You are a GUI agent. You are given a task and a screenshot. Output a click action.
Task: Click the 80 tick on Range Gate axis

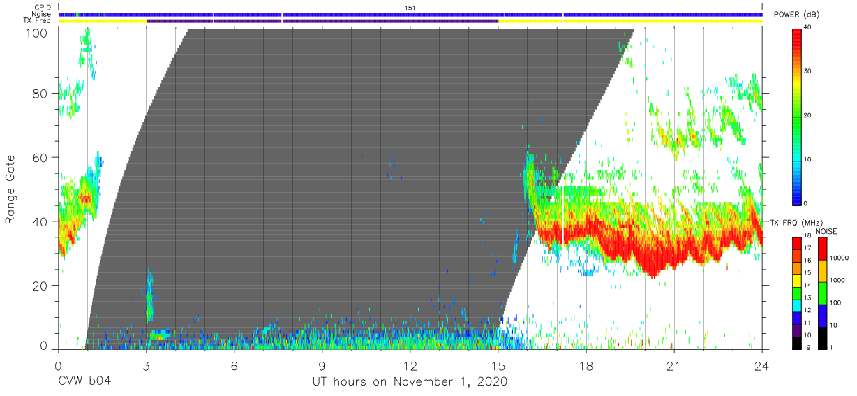tap(42, 94)
